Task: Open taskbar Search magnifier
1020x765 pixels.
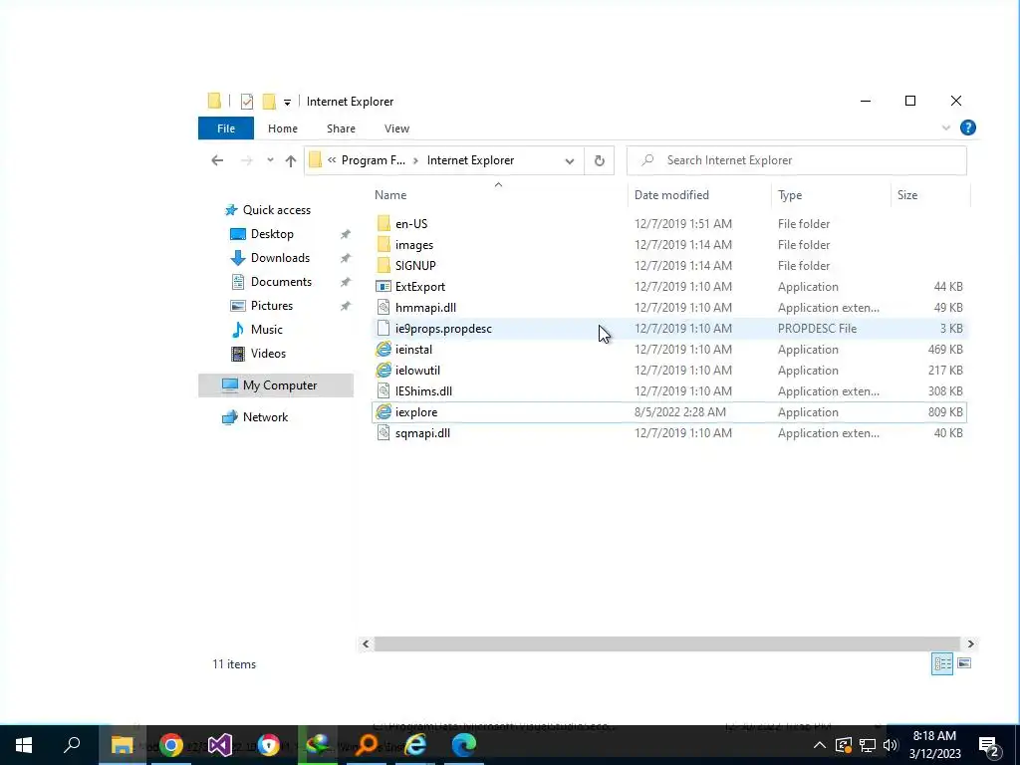Action: pyautogui.click(x=73, y=745)
